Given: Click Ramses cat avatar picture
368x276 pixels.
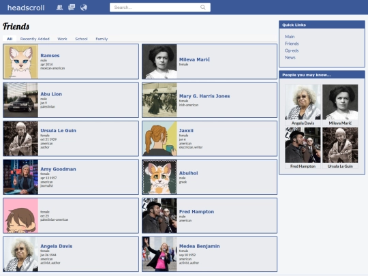Looking at the screenshot, I should (x=20, y=61).
